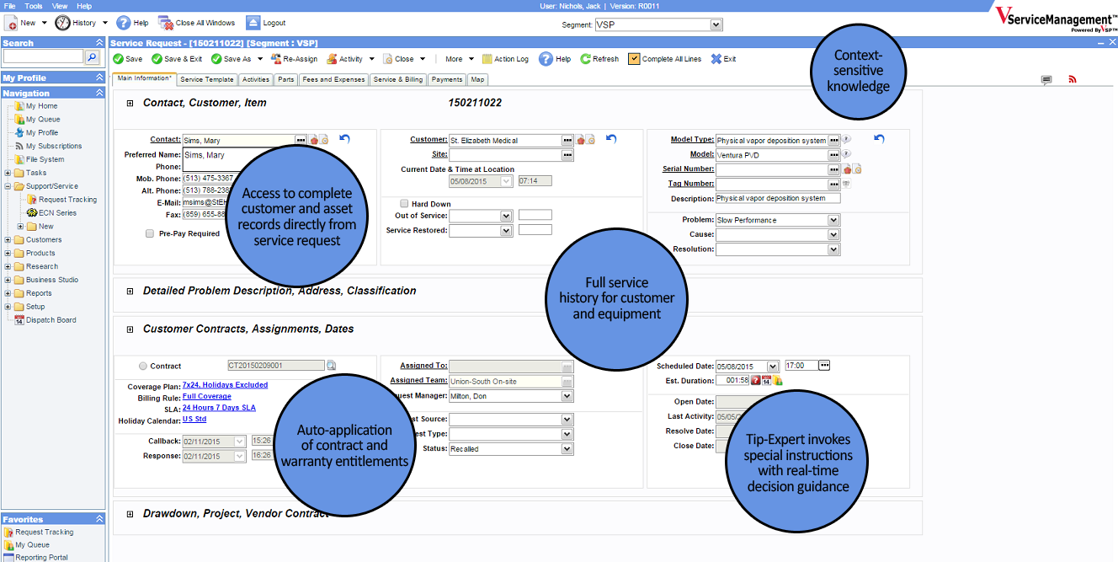Open the Resolution dropdown
This screenshot has width=1118, height=562.
[x=833, y=249]
